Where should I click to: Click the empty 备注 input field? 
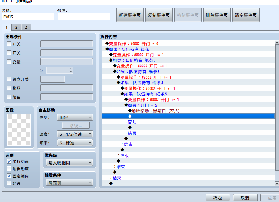(84, 17)
